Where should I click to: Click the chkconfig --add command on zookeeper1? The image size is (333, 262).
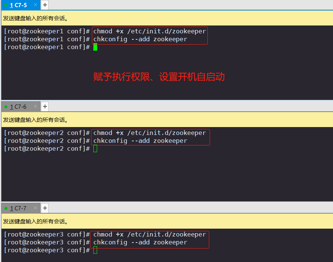coord(140,39)
